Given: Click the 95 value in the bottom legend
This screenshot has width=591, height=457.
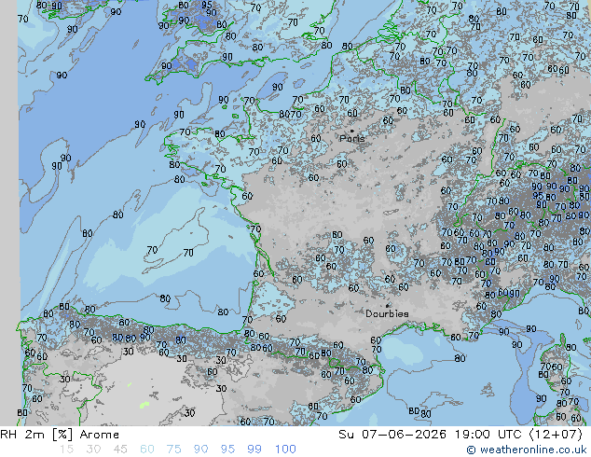Looking at the screenshot, I should click(227, 450).
